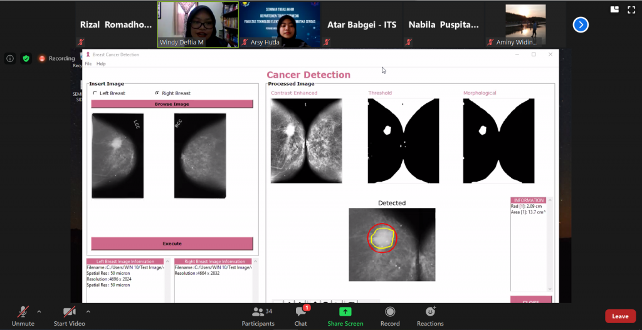Select the Left Breast radio button

click(x=95, y=93)
